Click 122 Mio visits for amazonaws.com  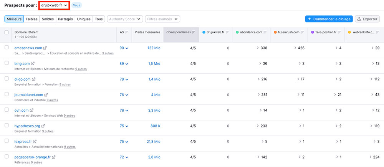coord(154,48)
